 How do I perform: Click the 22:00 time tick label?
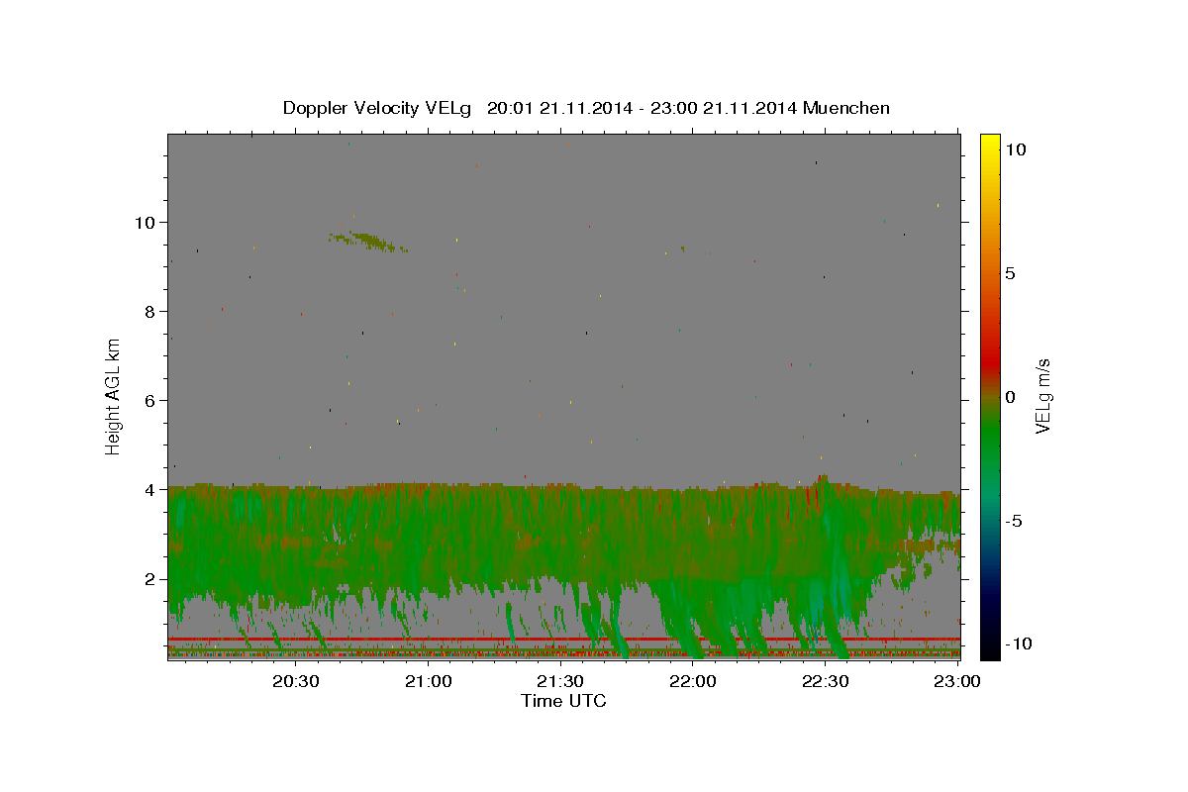[693, 681]
